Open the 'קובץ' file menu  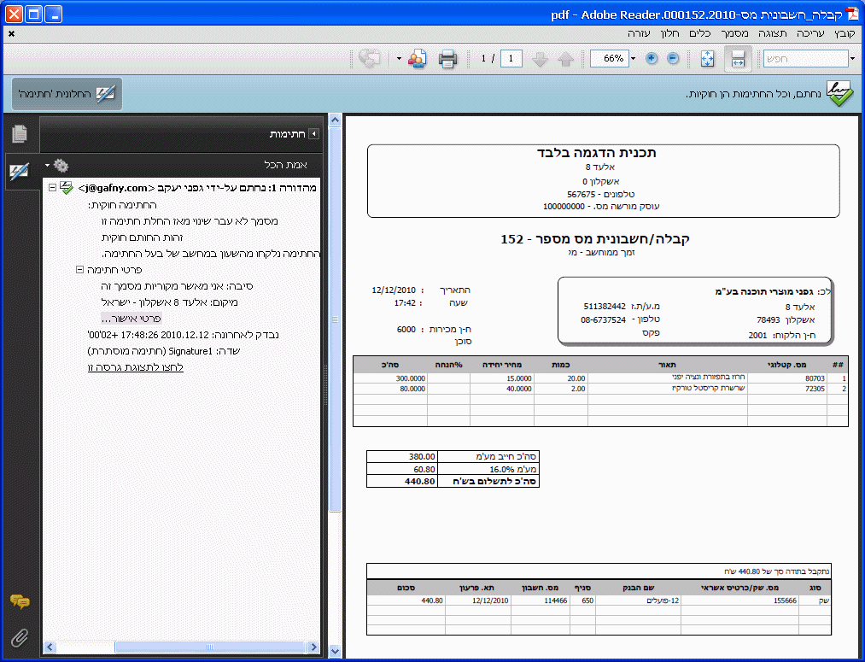(x=844, y=32)
